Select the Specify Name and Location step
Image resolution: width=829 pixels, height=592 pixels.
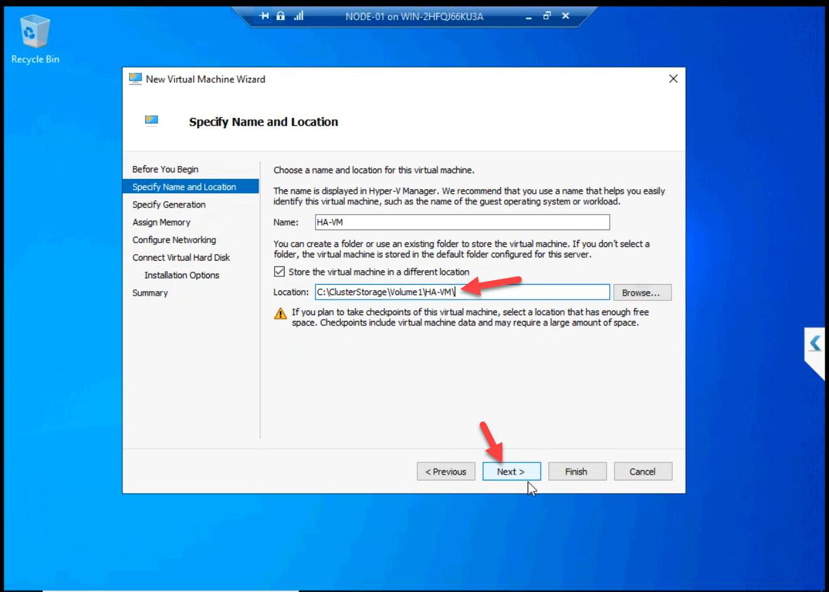[191, 187]
